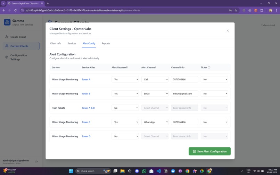Click the Tower C service alias link
Viewport: 280px width, 175px height.
(86, 122)
